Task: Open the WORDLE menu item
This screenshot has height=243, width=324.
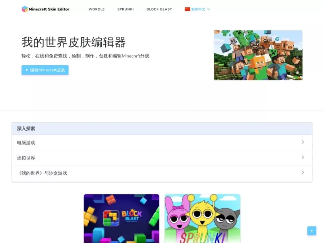Action: click(96, 9)
